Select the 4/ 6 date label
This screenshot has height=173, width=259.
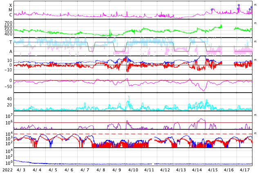[69, 170]
